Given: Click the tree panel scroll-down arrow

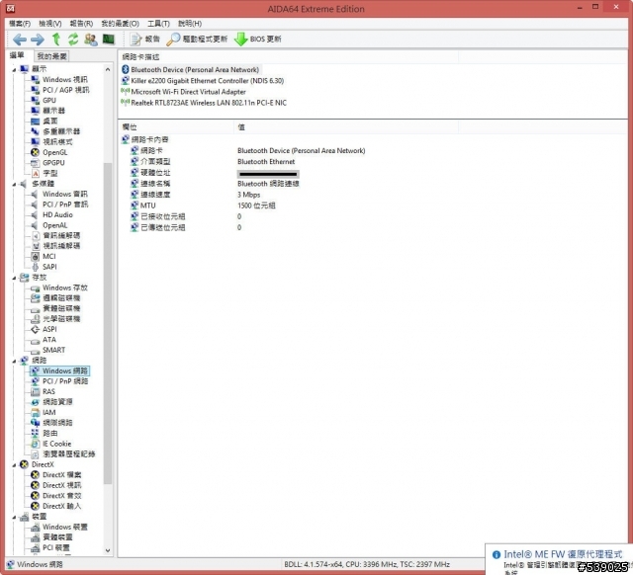Looking at the screenshot, I should point(108,550).
